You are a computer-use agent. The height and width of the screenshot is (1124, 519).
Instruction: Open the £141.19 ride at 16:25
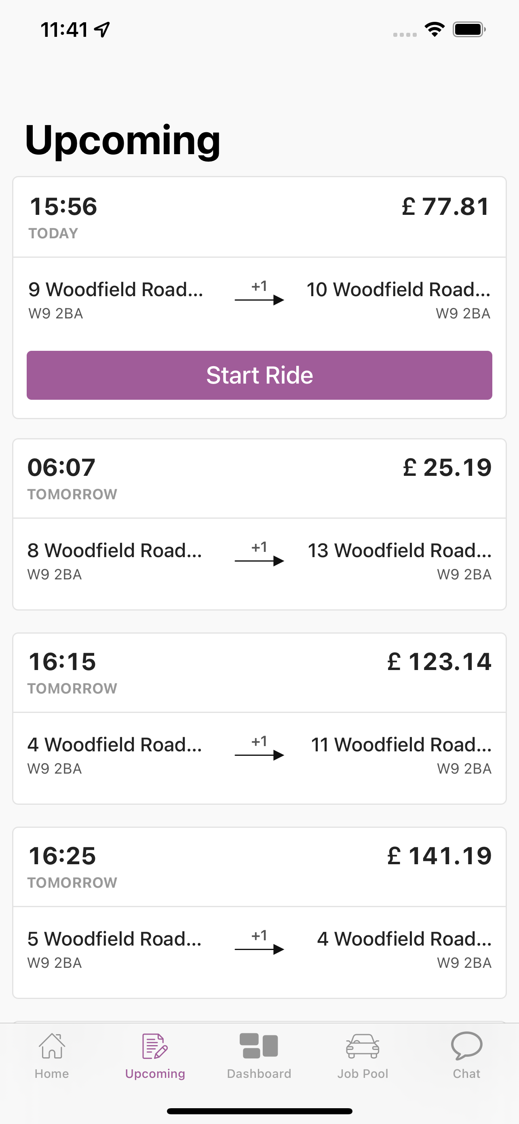pyautogui.click(x=259, y=912)
